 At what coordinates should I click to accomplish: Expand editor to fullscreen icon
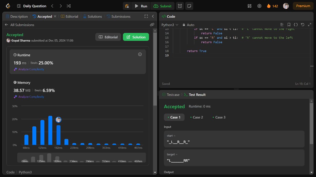tap(309, 25)
